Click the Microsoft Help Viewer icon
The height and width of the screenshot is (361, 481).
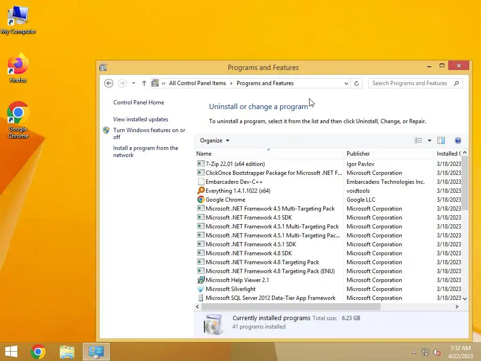(201, 280)
